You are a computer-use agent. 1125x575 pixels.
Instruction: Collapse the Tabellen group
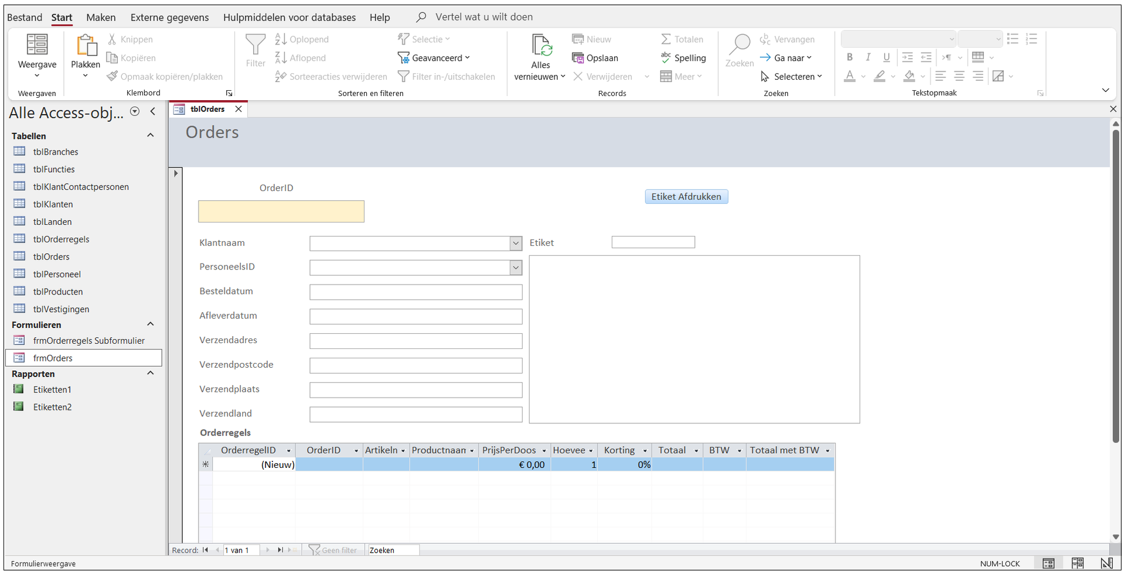coord(151,135)
